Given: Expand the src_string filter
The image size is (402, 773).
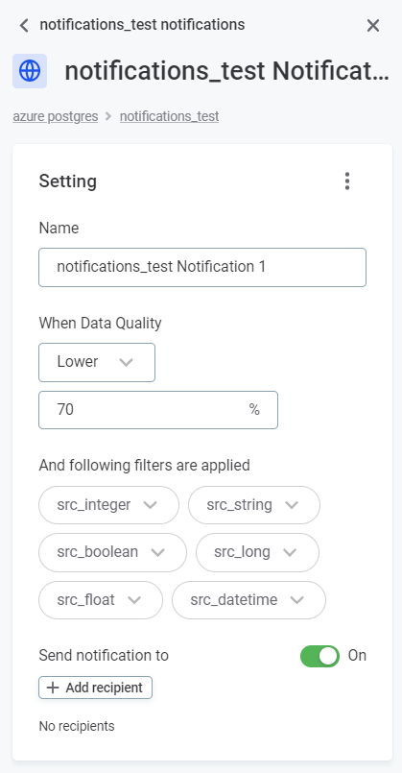Looking at the screenshot, I should click(x=254, y=505).
